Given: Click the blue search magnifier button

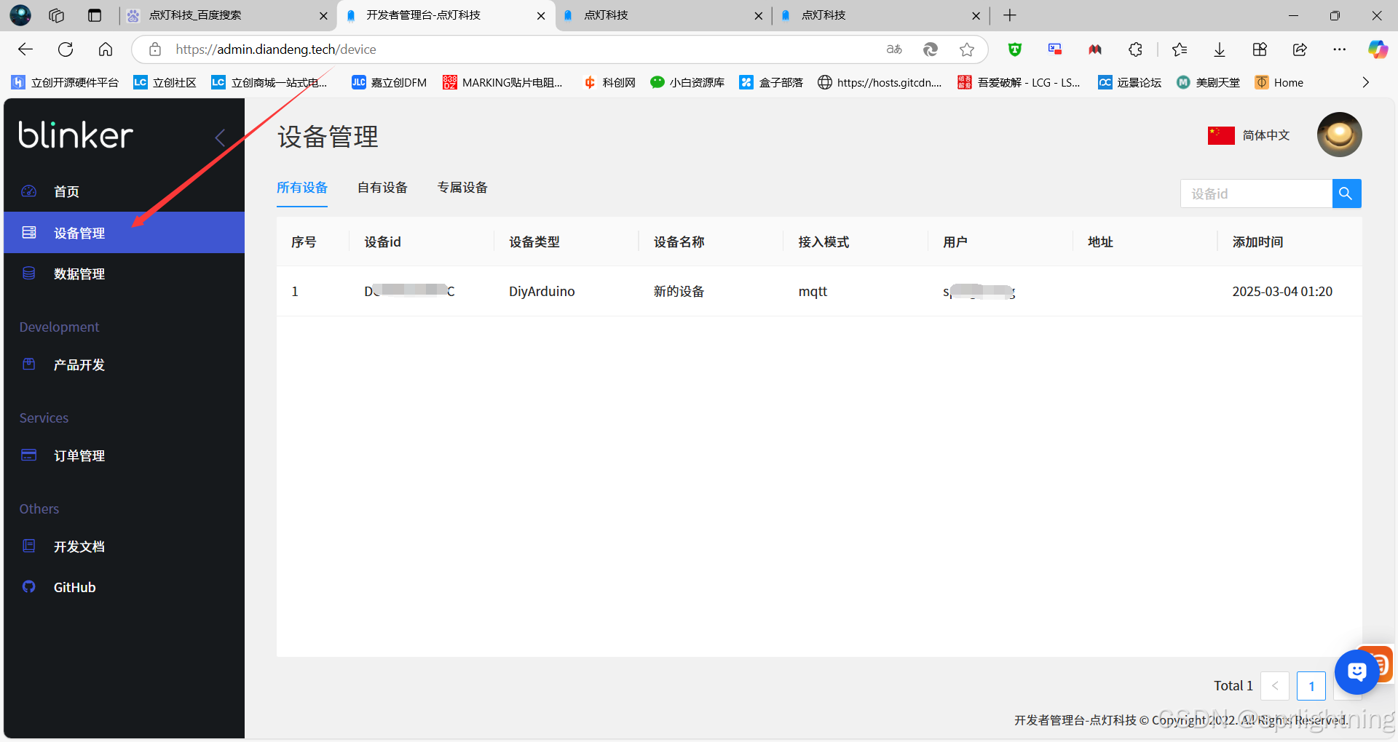Looking at the screenshot, I should point(1346,194).
